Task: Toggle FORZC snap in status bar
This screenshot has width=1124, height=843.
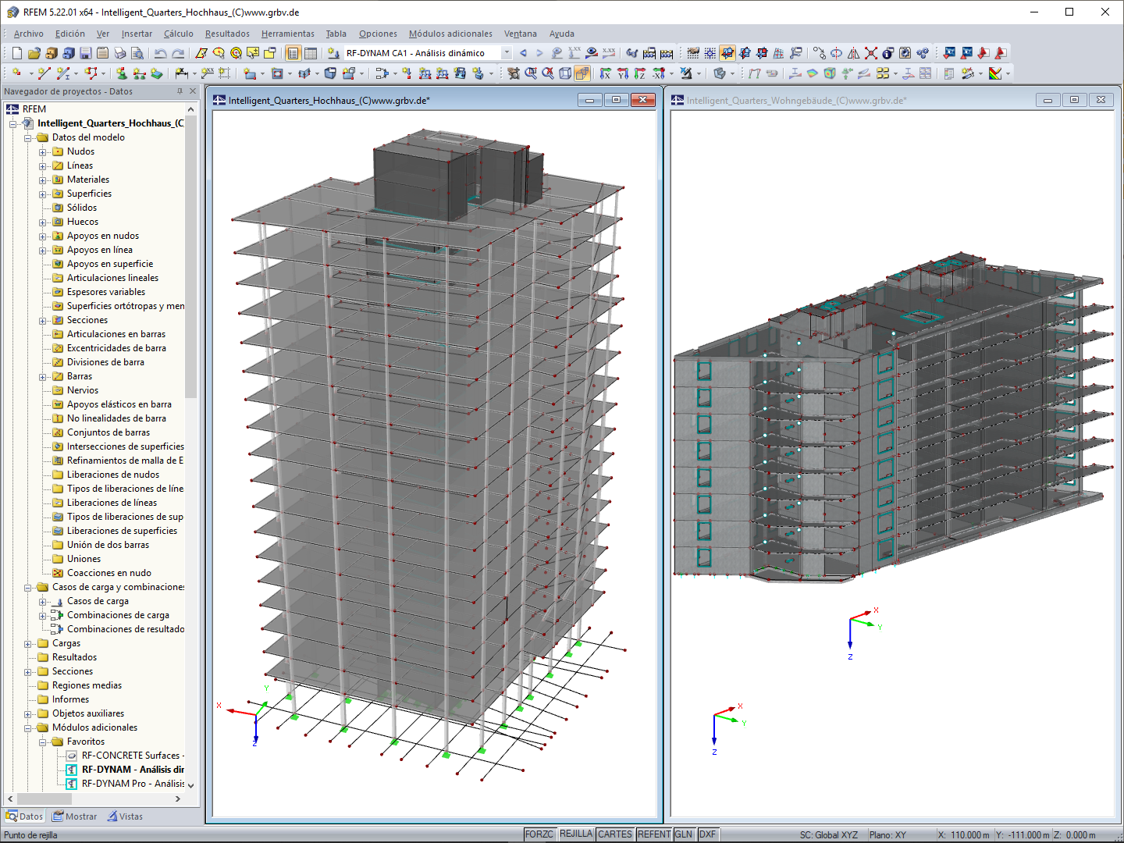Action: coord(539,834)
